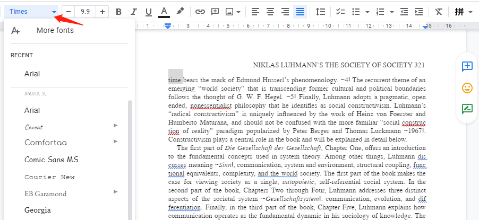Add emoji reaction from side panel
The width and height of the screenshot is (479, 220).
tap(467, 88)
